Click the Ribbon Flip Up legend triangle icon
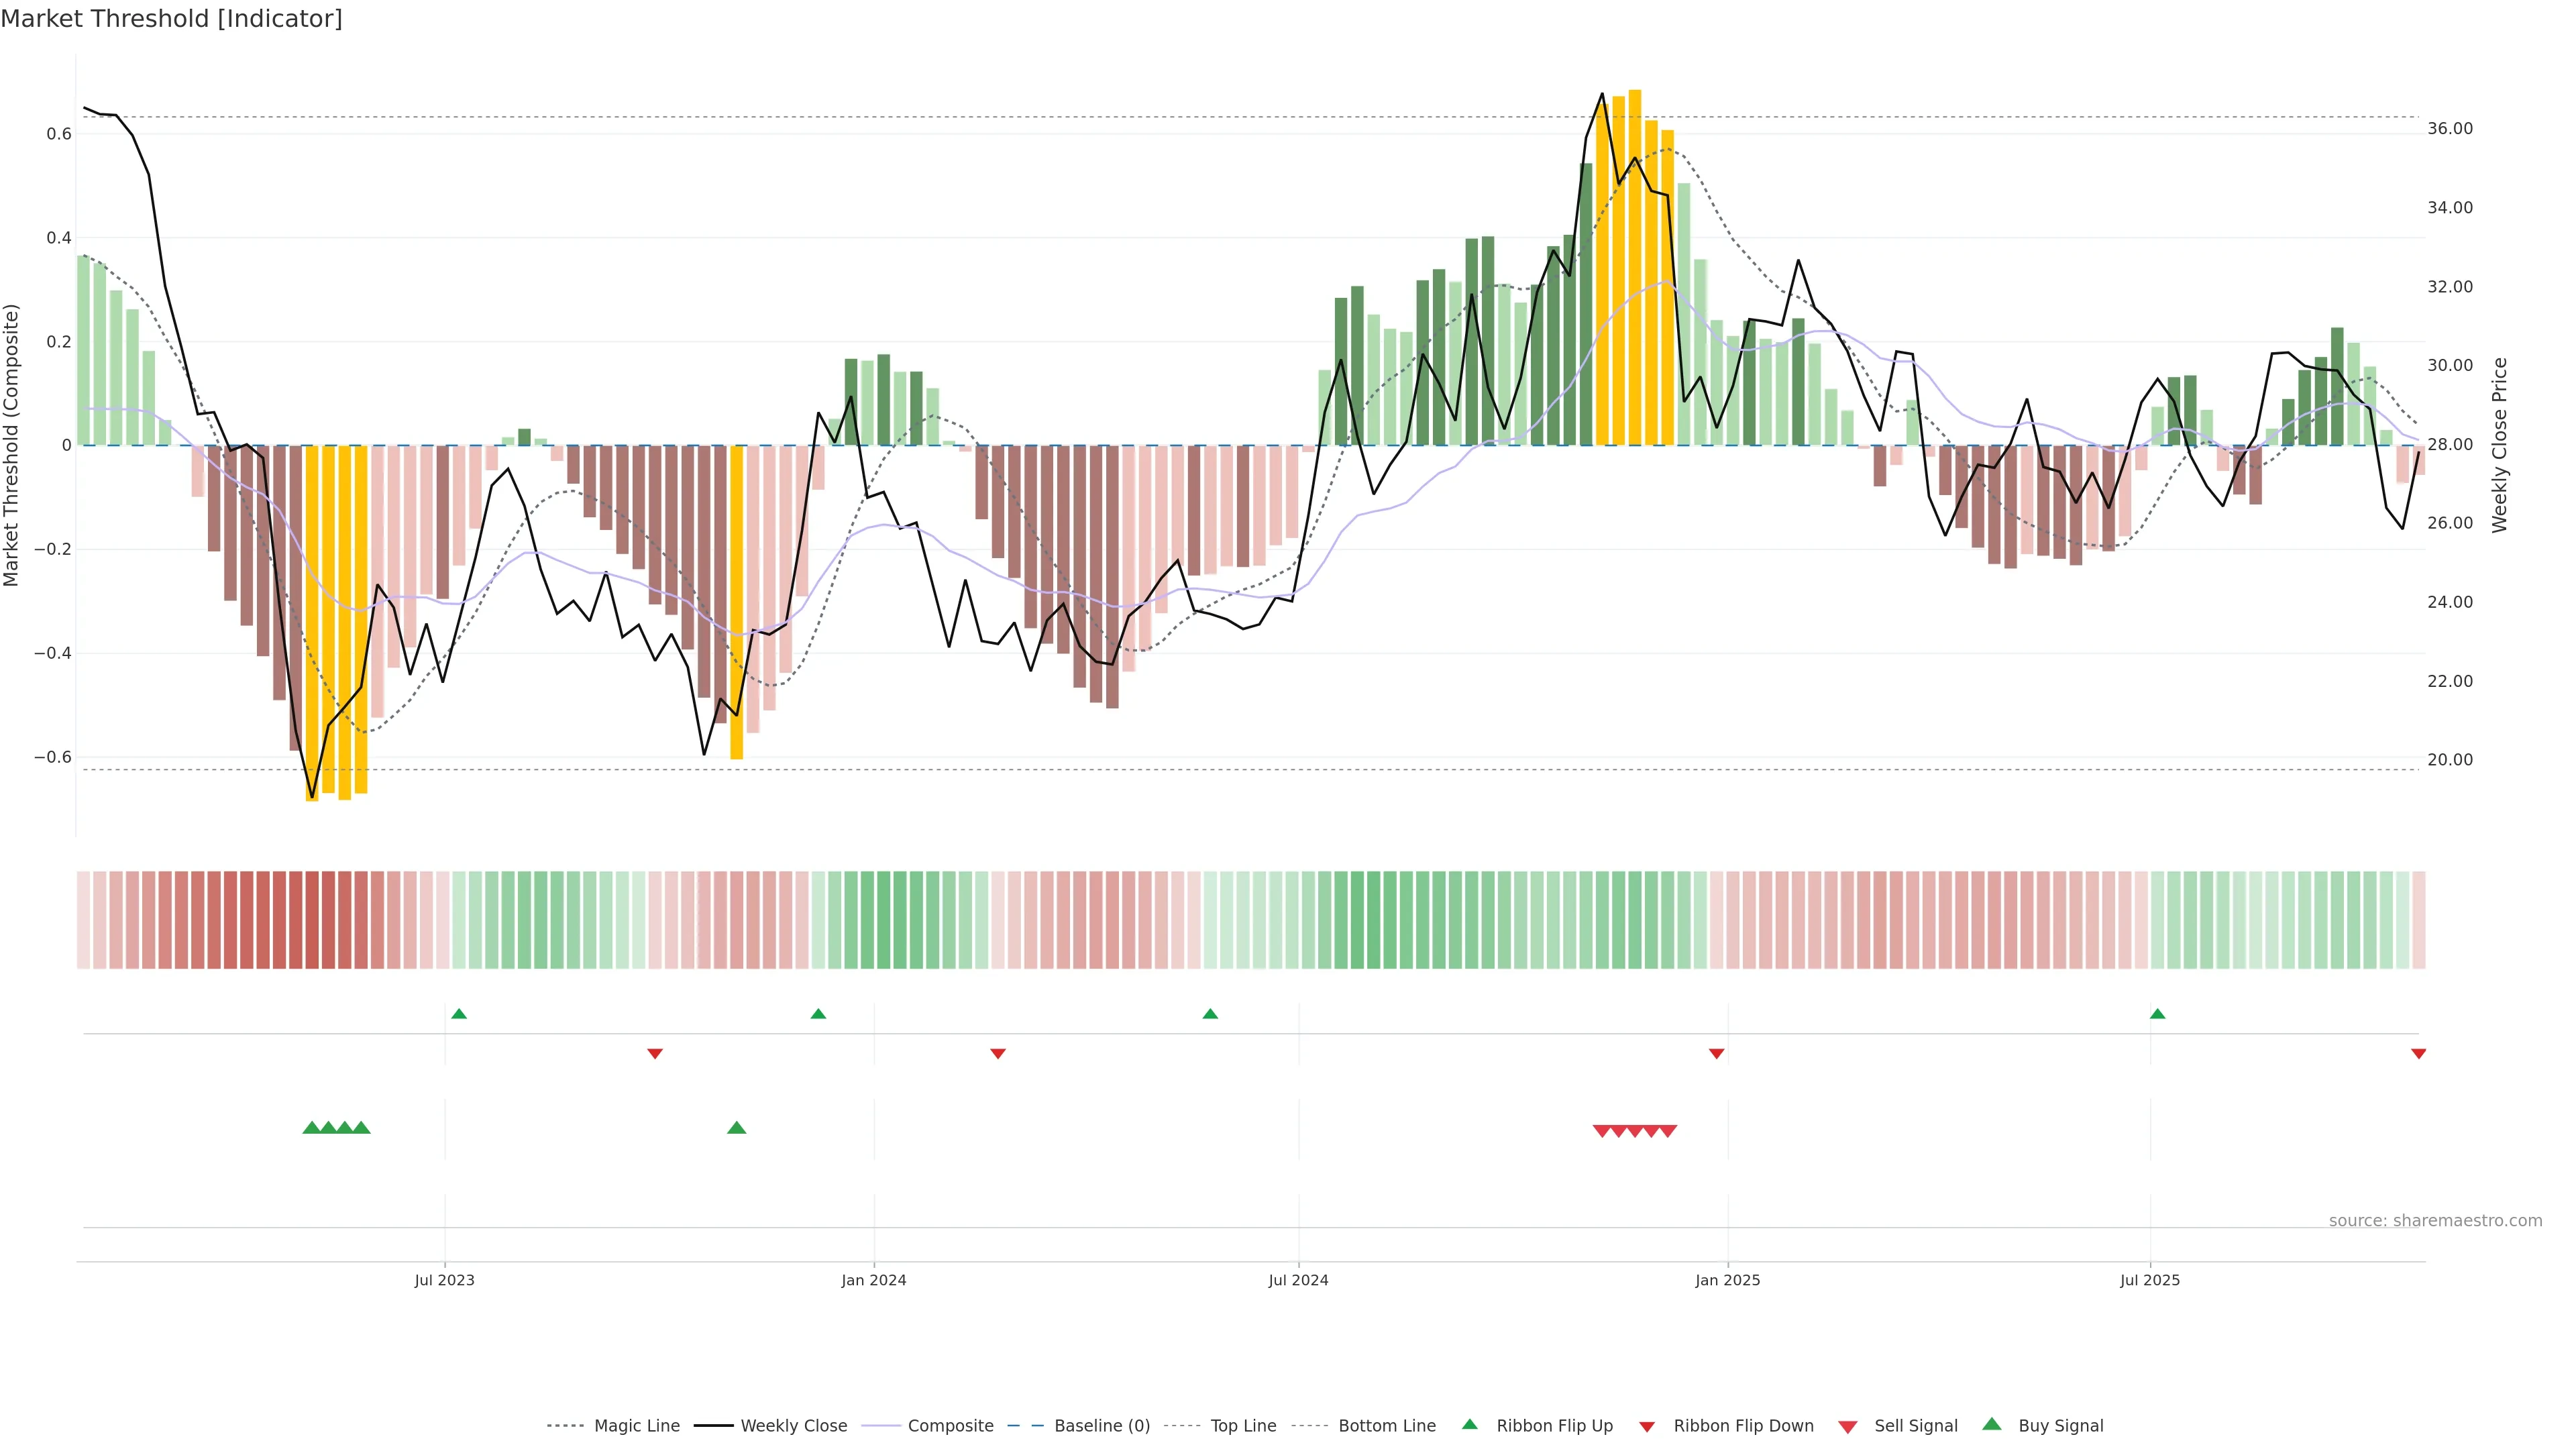Screen dimensions: 2576x1449 [1469, 1424]
